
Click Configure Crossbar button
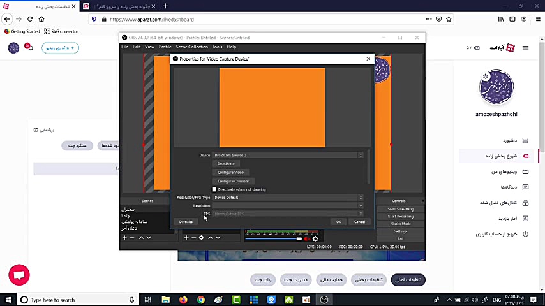click(x=233, y=181)
